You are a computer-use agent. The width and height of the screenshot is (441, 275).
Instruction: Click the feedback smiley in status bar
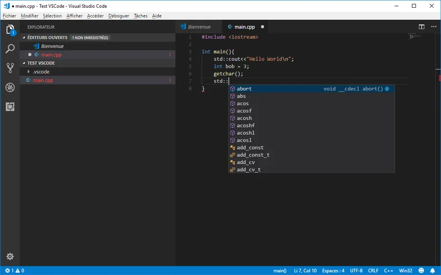tap(421, 271)
